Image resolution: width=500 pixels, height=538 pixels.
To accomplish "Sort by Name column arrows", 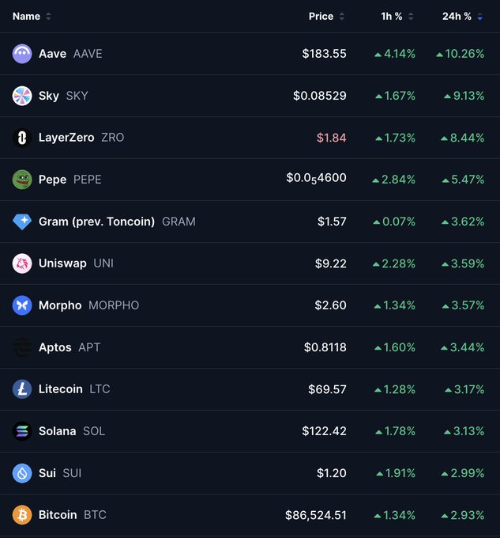I will point(48,16).
